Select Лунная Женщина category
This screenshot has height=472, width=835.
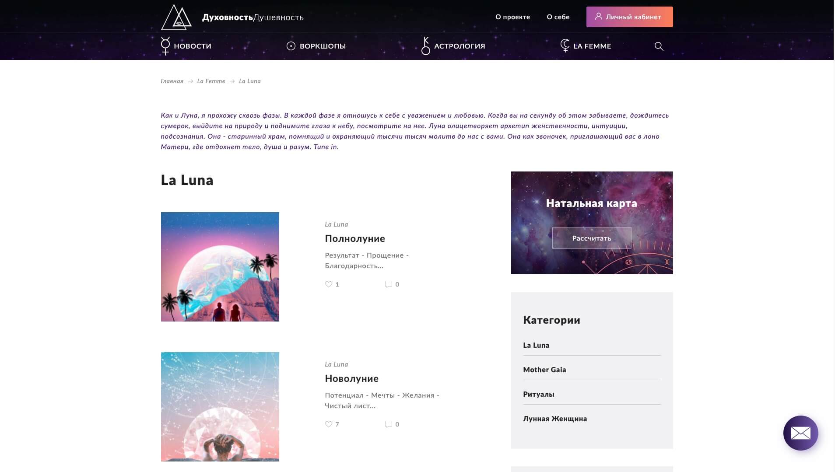pos(555,419)
